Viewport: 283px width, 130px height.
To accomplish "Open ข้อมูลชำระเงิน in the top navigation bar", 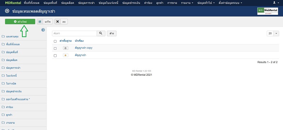I will [x=131, y=3].
